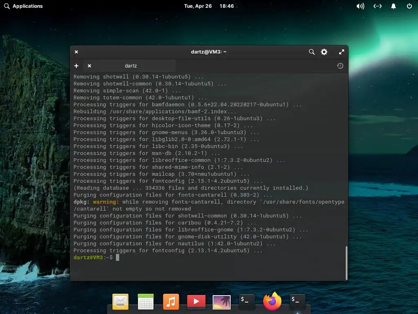Image resolution: width=418 pixels, height=314 pixels.
Task: Open search in the terminal header
Action: click(311, 52)
